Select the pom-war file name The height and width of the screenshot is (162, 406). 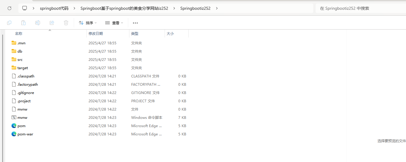(25, 134)
